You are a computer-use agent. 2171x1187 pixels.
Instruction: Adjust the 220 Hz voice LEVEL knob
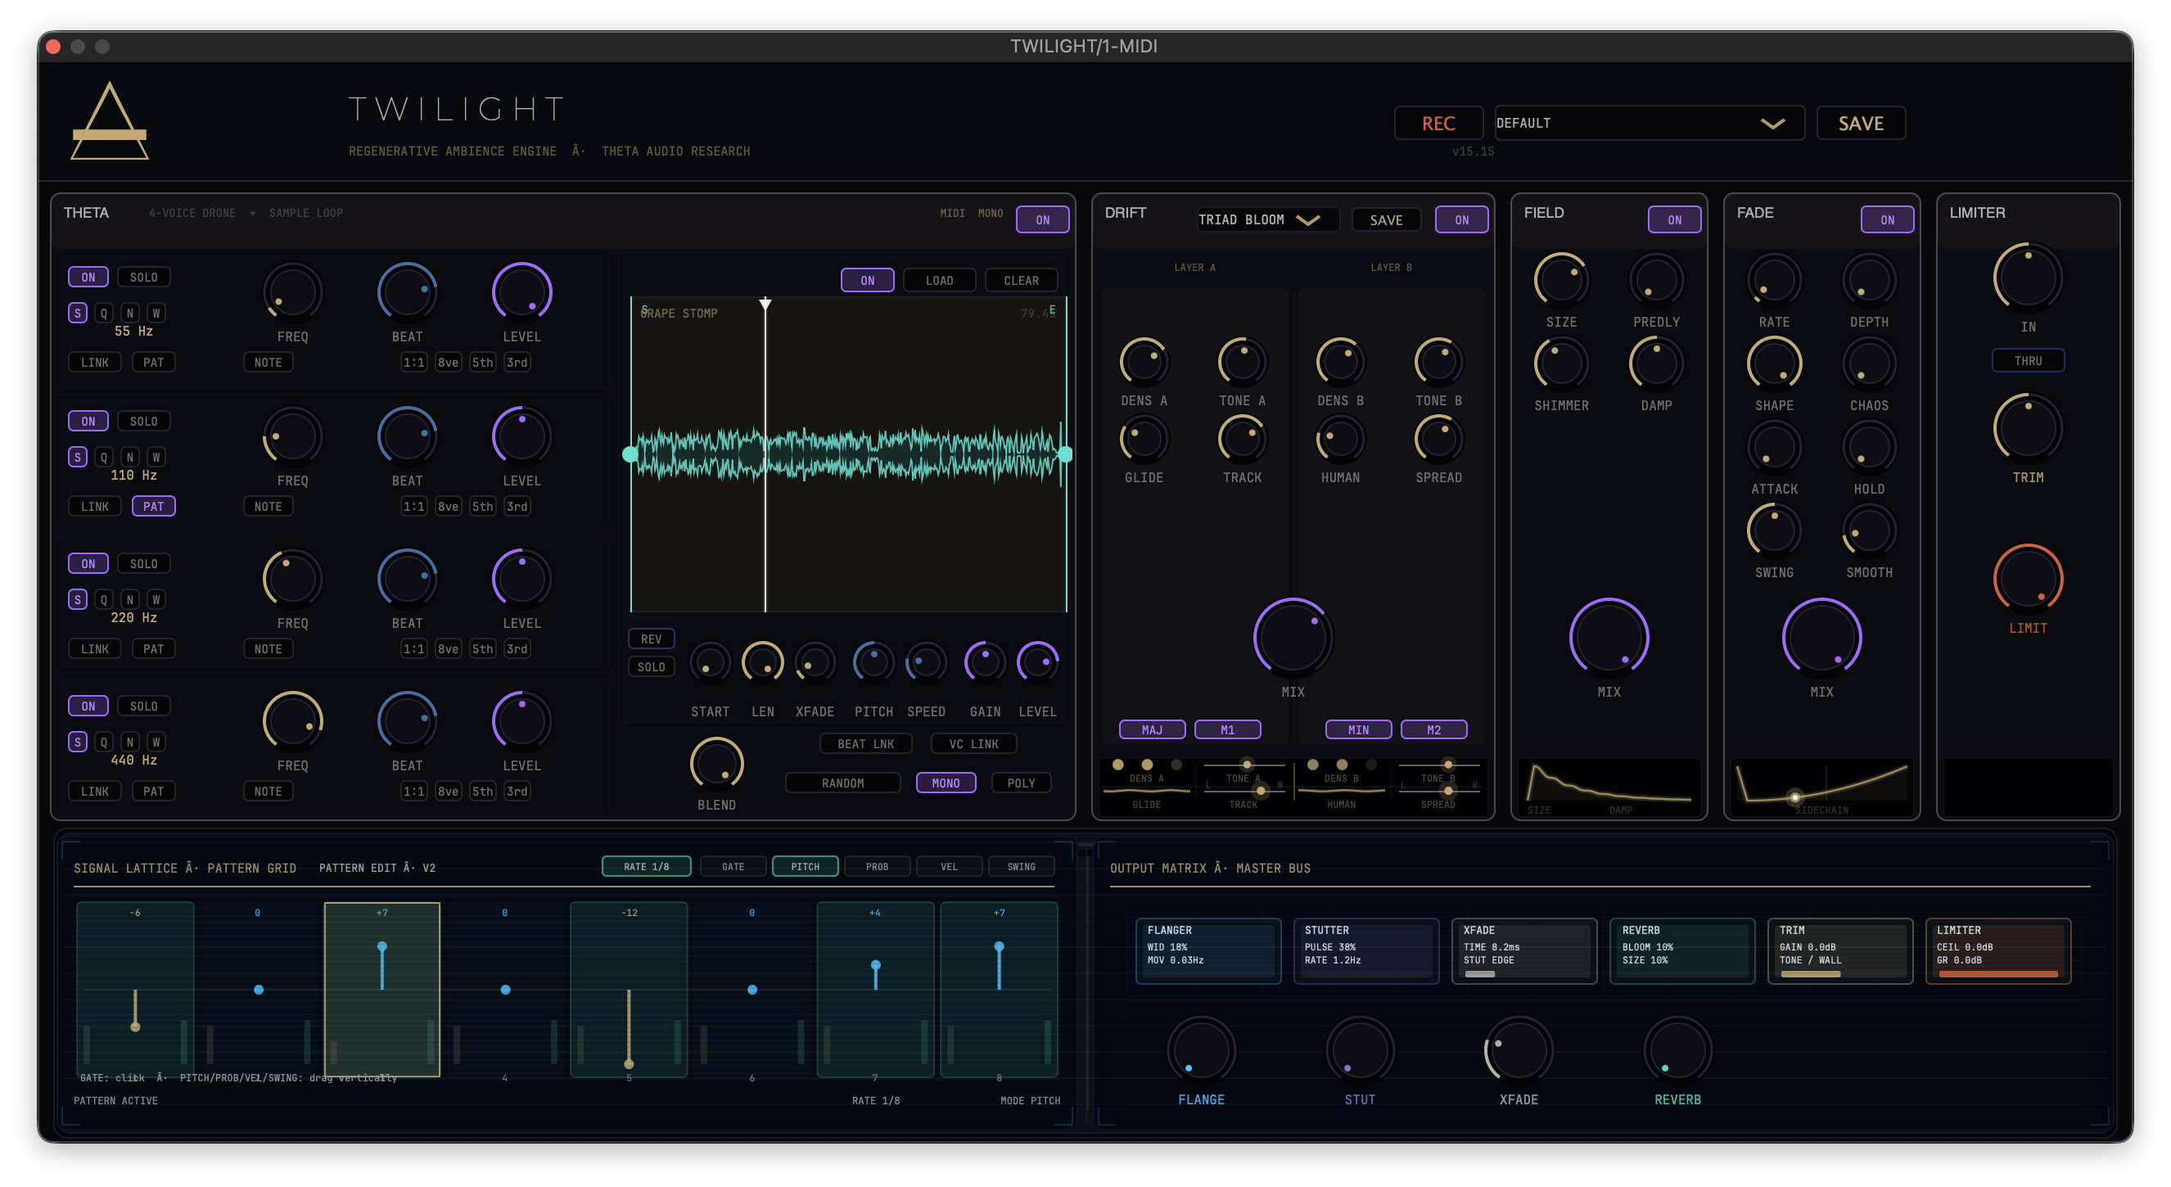click(x=521, y=578)
